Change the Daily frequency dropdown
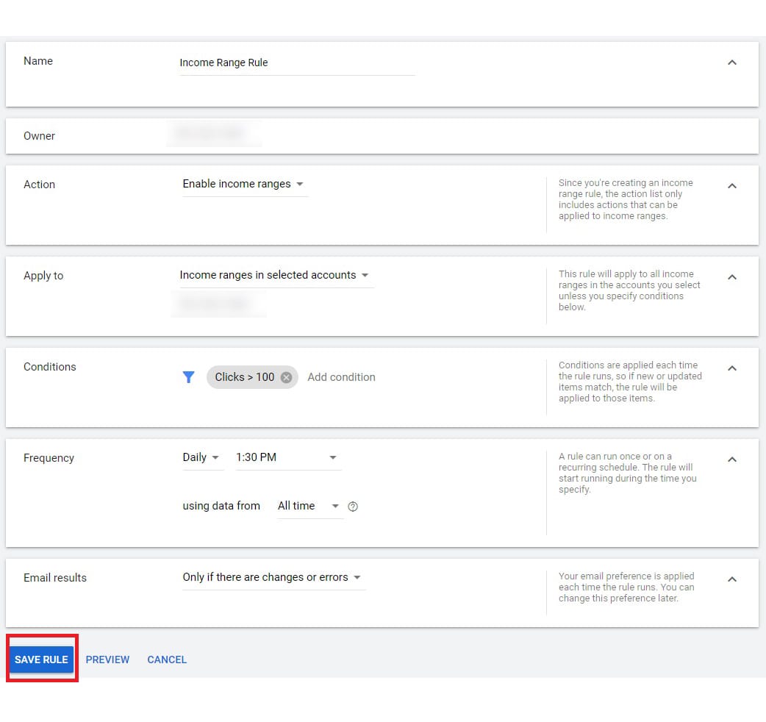This screenshot has height=722, width=766. [x=201, y=457]
